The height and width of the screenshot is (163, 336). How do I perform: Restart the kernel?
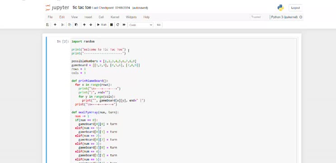117,25
